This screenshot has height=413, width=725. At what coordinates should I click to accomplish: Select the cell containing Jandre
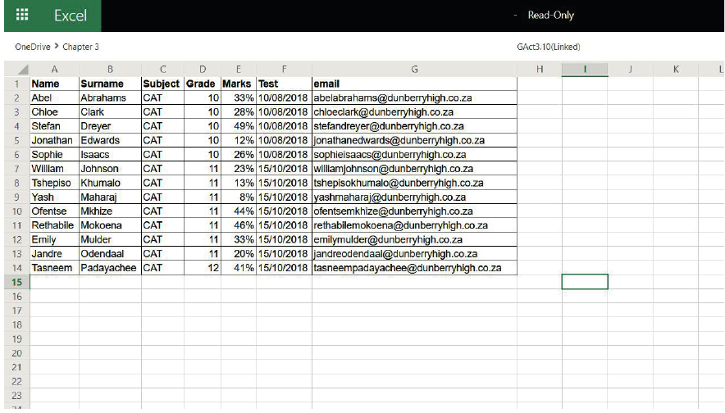point(55,254)
